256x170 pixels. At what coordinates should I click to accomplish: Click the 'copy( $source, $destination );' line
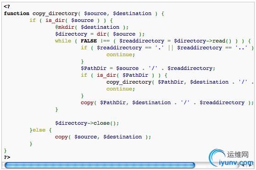[103, 137]
